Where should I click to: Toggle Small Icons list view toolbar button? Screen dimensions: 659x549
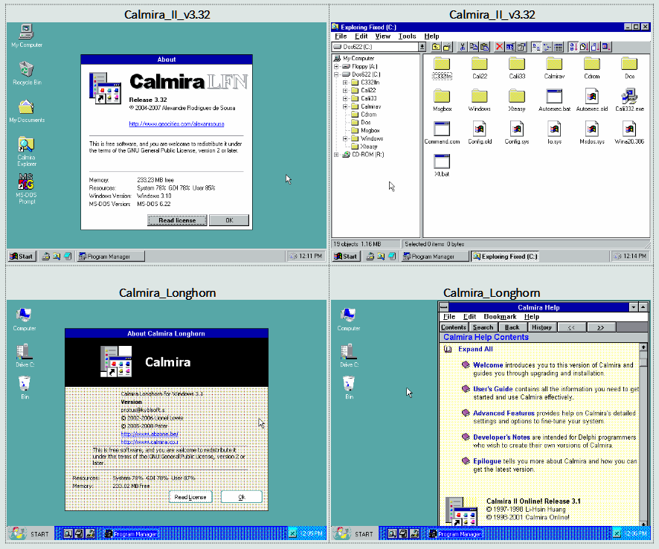(547, 47)
